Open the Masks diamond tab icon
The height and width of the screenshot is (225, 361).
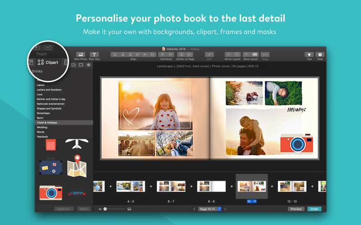tap(88, 65)
